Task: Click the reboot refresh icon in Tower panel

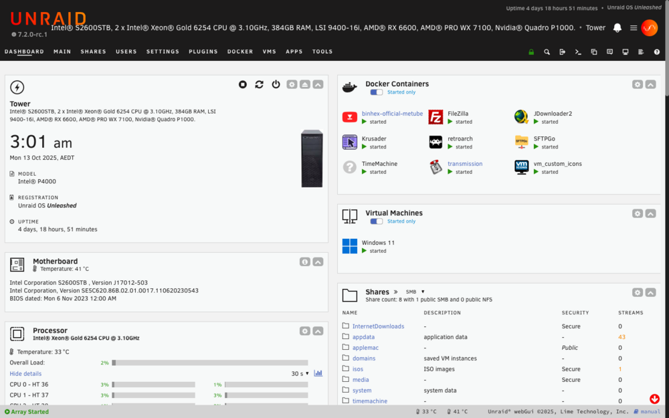Action: pyautogui.click(x=259, y=84)
